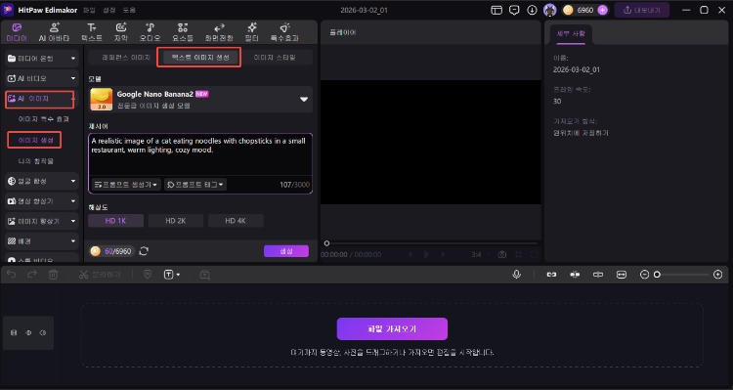This screenshot has width=733, height=390.
Task: Click the microphone voice-over record icon
Action: pos(517,275)
